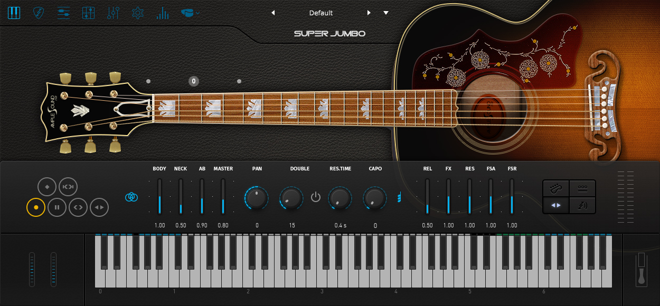Screen dimensions: 660x306
Task: Open the keyboard main panel icon
Action: [x=14, y=13]
